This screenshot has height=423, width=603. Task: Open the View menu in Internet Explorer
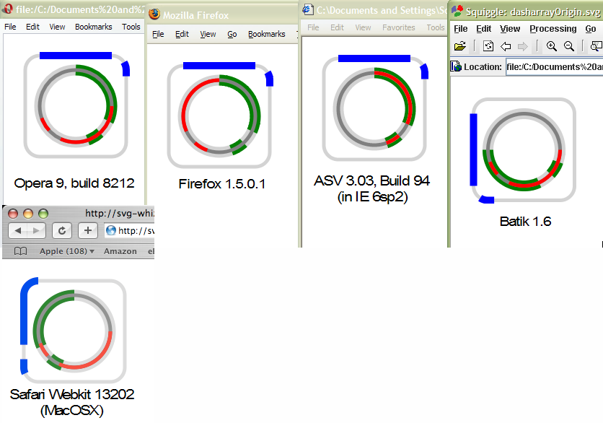click(x=363, y=27)
